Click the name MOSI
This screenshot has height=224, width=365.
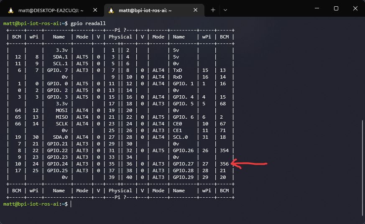pyautogui.click(x=62, y=110)
